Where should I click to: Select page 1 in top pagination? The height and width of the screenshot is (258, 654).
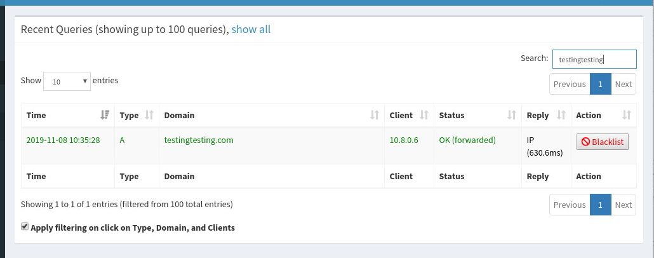(600, 84)
